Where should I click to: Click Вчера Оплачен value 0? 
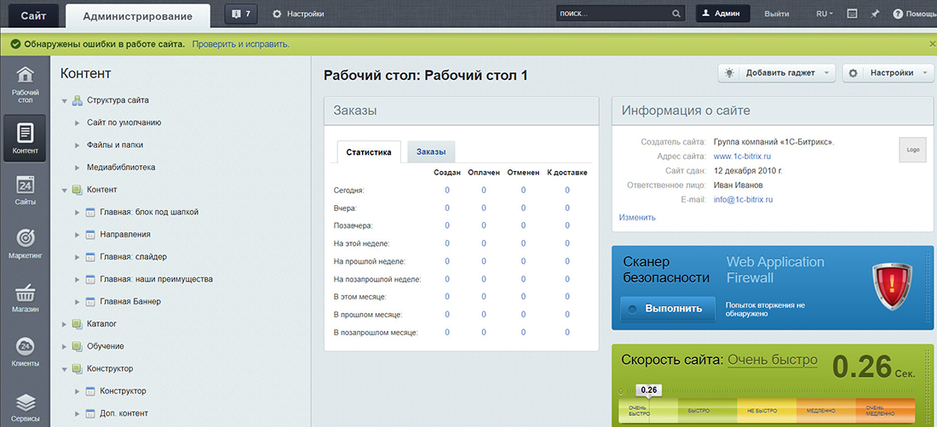pyautogui.click(x=484, y=208)
